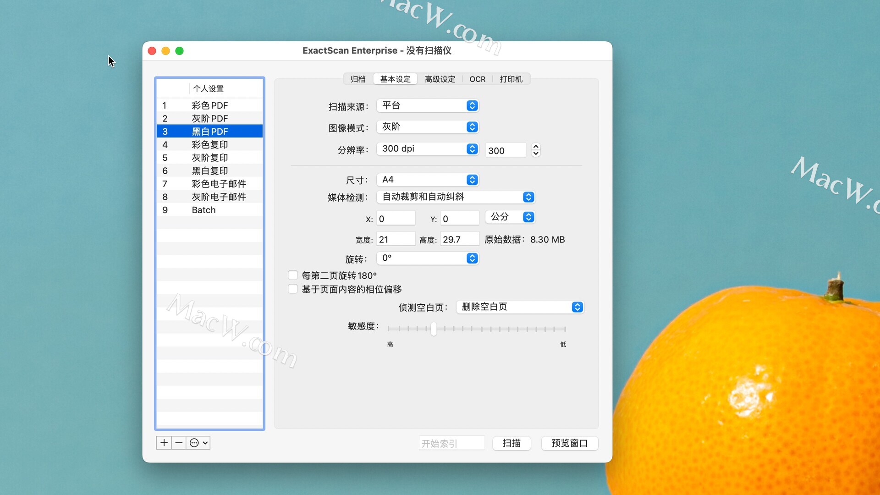Open the 尺寸 dropdown showing A4

click(x=428, y=180)
